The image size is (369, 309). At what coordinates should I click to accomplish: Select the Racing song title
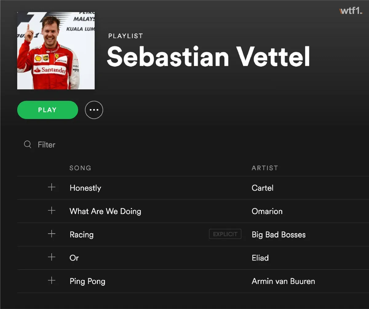81,235
